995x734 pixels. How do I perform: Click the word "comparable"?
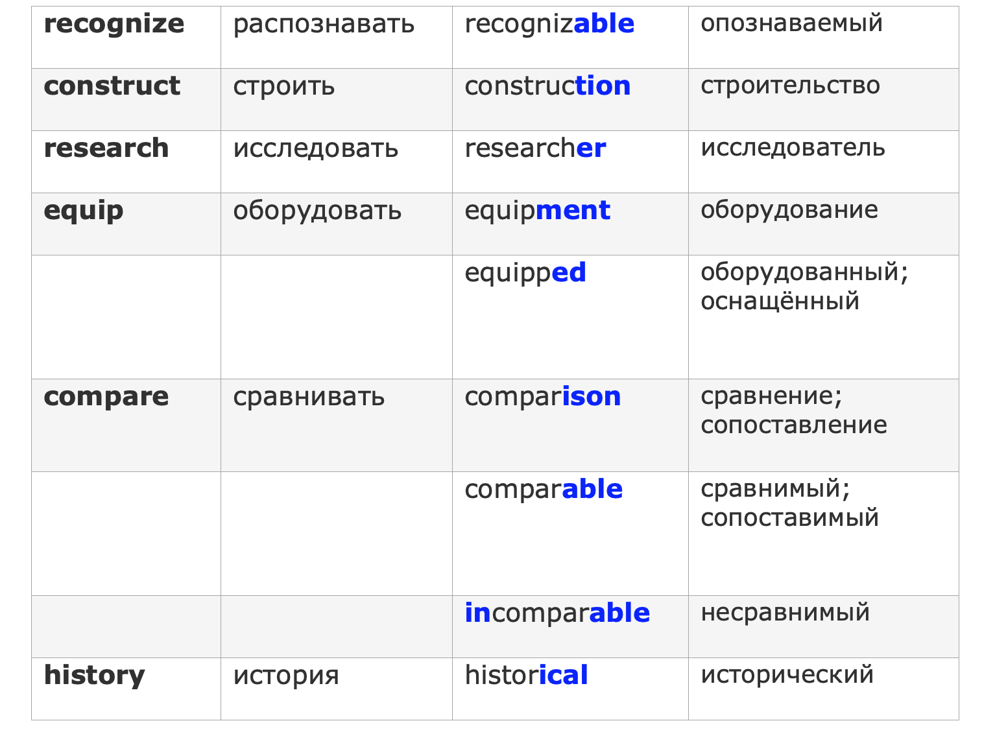tap(544, 490)
